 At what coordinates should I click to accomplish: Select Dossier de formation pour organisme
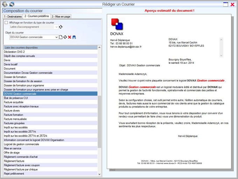click(50, 85)
